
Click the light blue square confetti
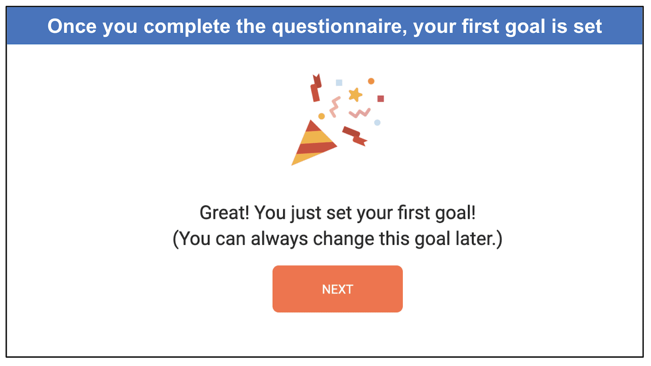click(x=339, y=83)
